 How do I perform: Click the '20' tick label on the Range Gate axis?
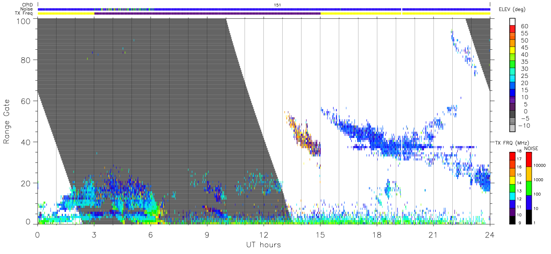[26, 183]
